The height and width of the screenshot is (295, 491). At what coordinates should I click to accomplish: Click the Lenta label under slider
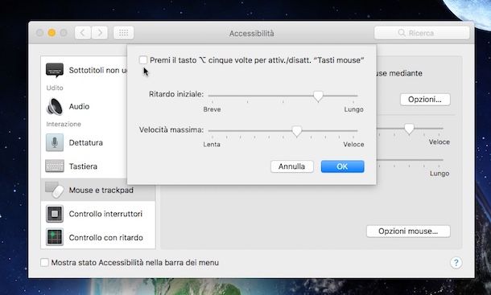pyautogui.click(x=212, y=144)
